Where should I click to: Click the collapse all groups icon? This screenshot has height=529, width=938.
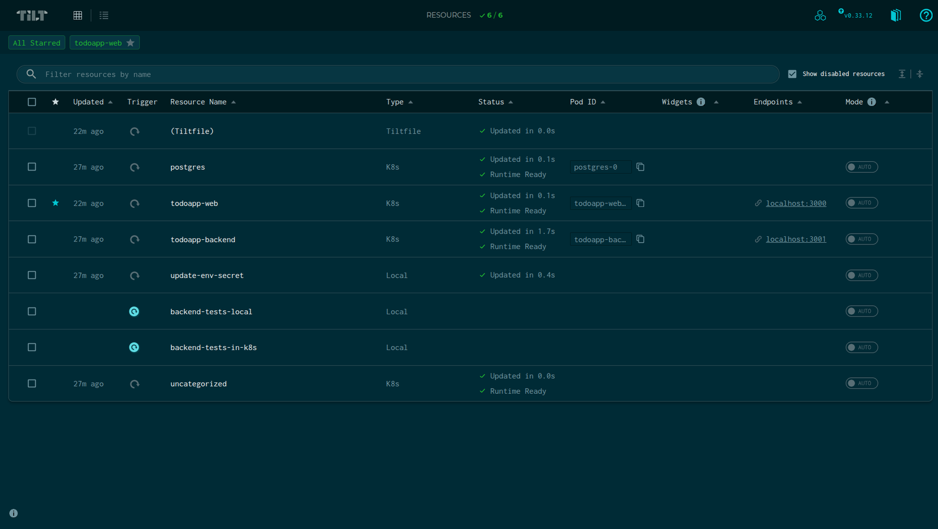click(920, 74)
